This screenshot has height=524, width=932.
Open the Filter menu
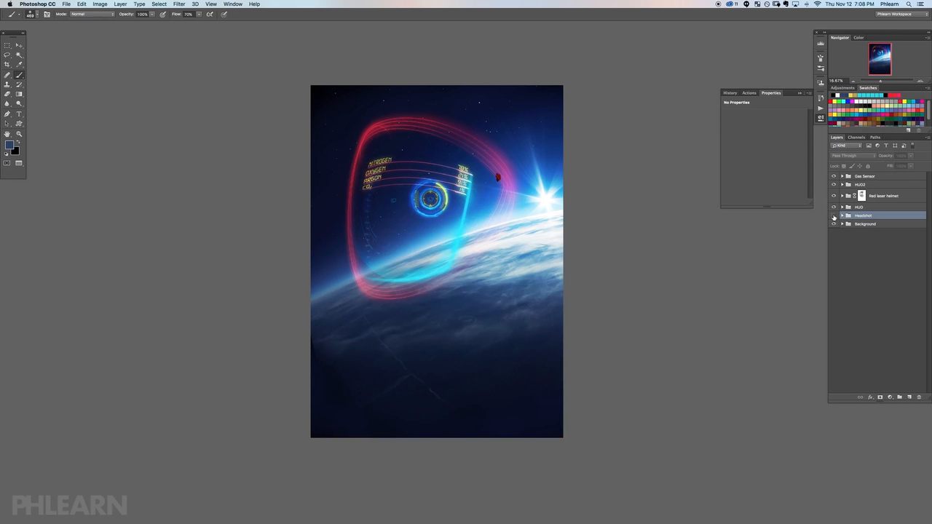(x=178, y=4)
